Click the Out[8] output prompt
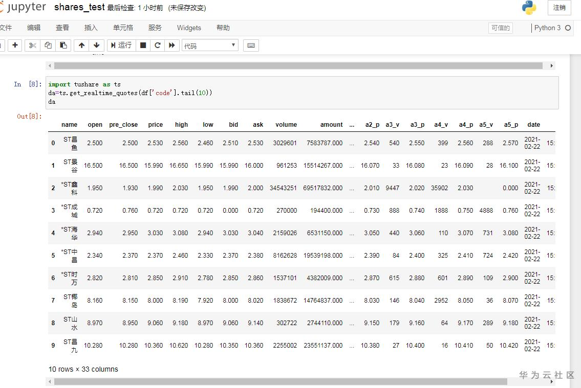Screen dimensions: 581x388 pos(29,116)
